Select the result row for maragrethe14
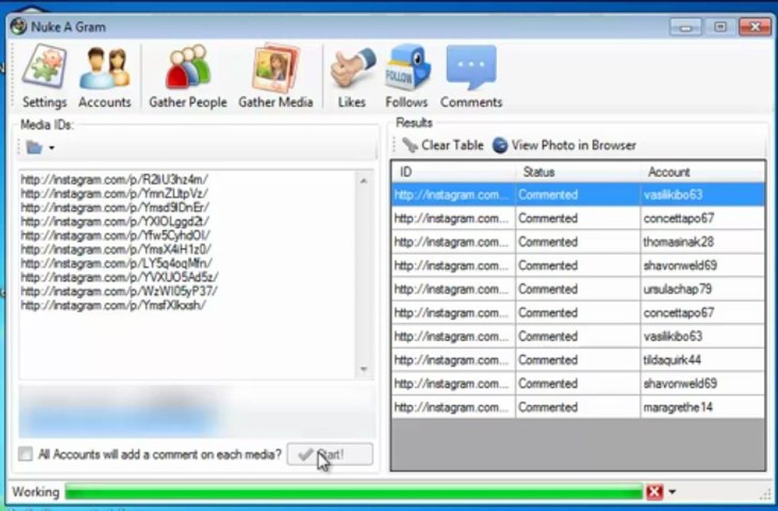Screen dimensions: 778x511 578,407
